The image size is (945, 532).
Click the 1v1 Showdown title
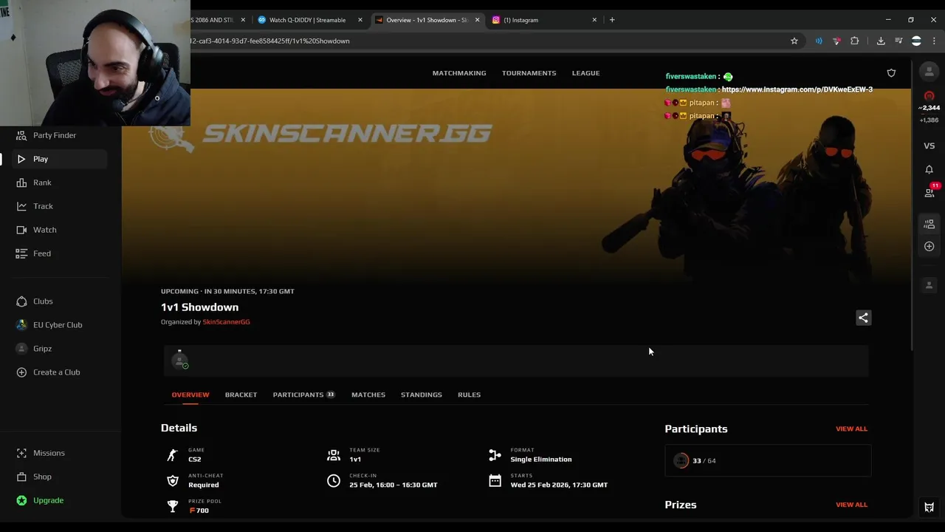click(199, 307)
